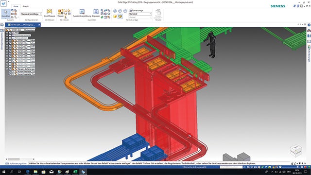This screenshot has height=175, width=311.
Task: Open Microsoft Edge from the taskbar
Action: point(28,172)
